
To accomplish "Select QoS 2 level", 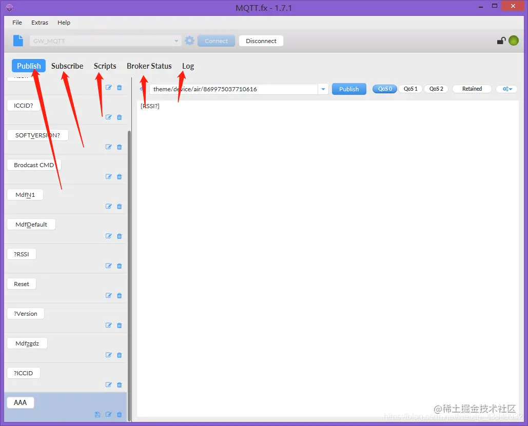I will pyautogui.click(x=436, y=89).
